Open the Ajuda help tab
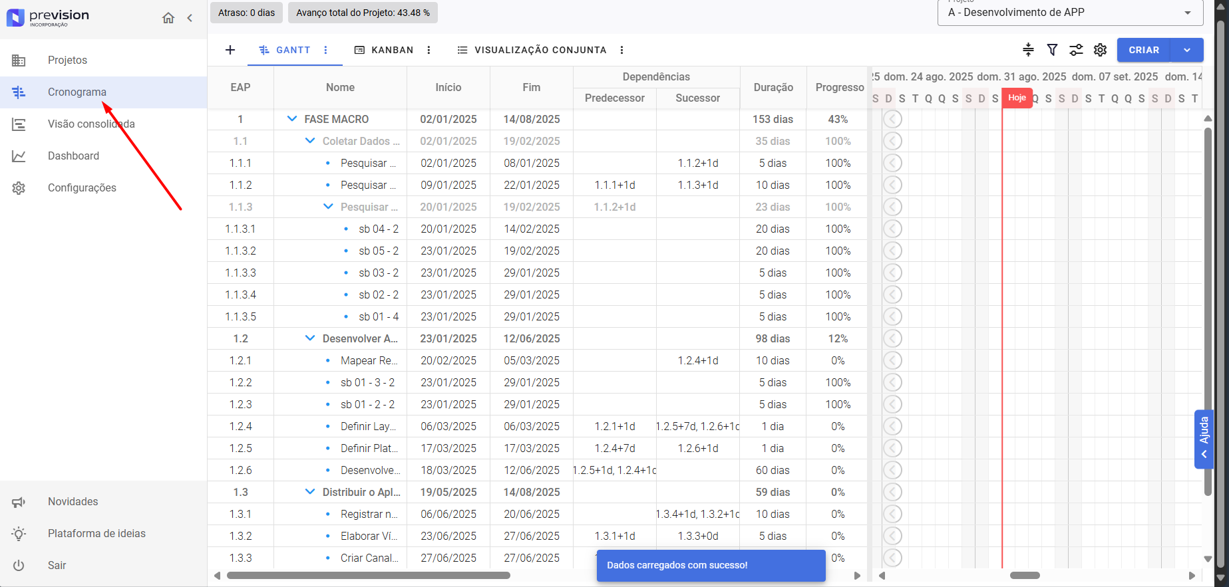 coord(1204,439)
